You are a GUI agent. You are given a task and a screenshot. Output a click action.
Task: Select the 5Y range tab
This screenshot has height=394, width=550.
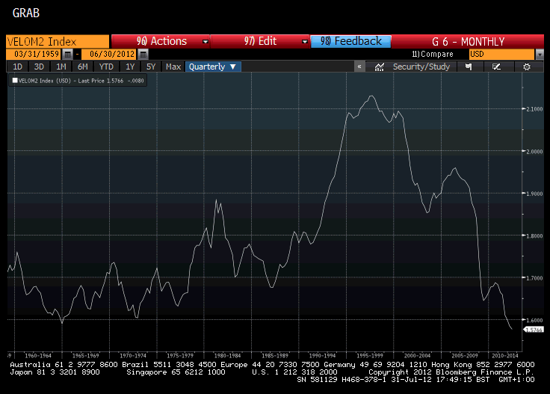(x=151, y=67)
